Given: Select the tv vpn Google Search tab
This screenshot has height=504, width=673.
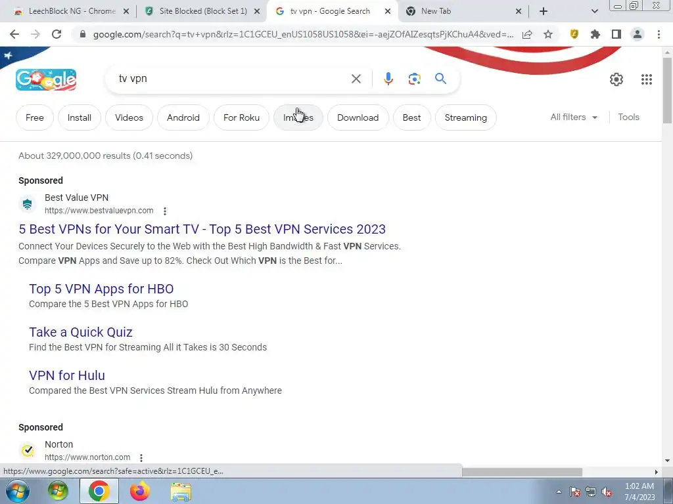Looking at the screenshot, I should (330, 11).
